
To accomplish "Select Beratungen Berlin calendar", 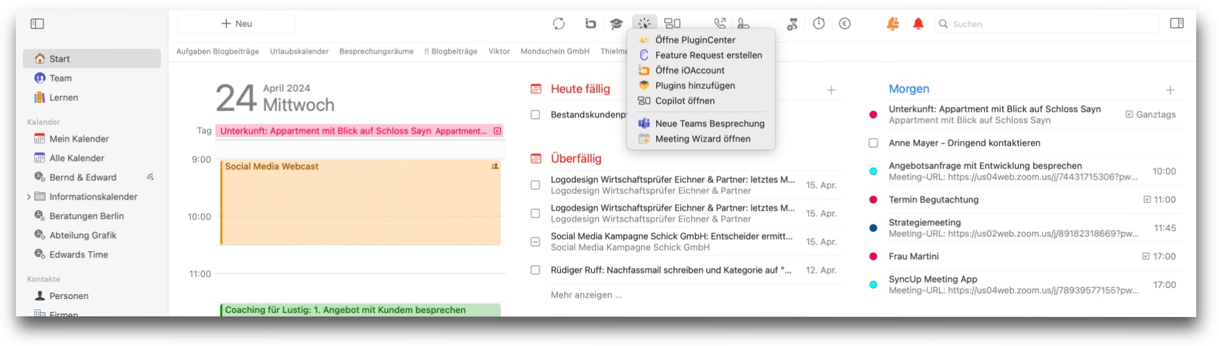I will click(92, 216).
